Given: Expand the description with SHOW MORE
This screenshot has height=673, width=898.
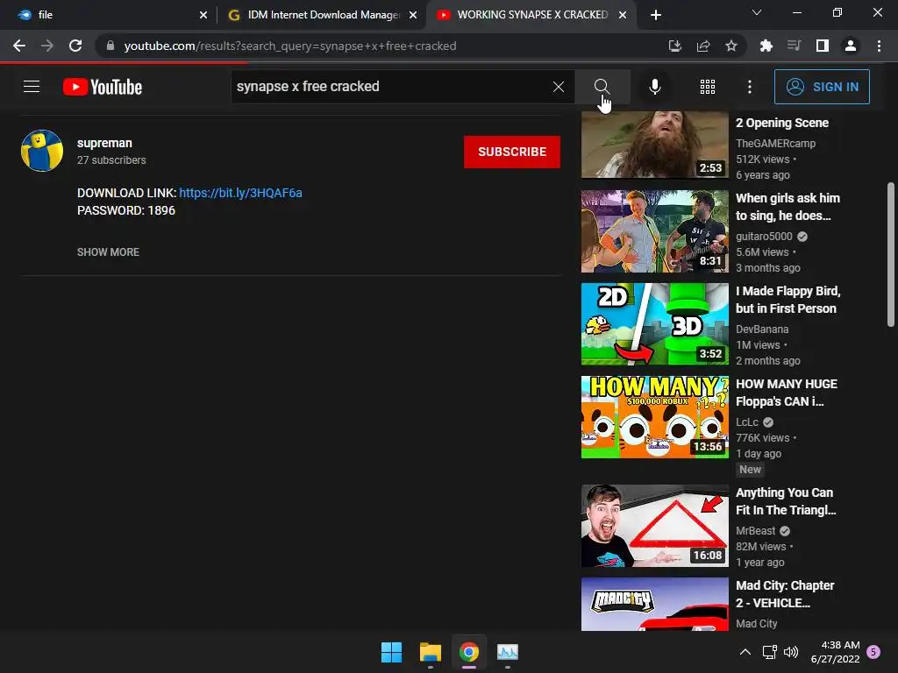Looking at the screenshot, I should click(x=108, y=251).
